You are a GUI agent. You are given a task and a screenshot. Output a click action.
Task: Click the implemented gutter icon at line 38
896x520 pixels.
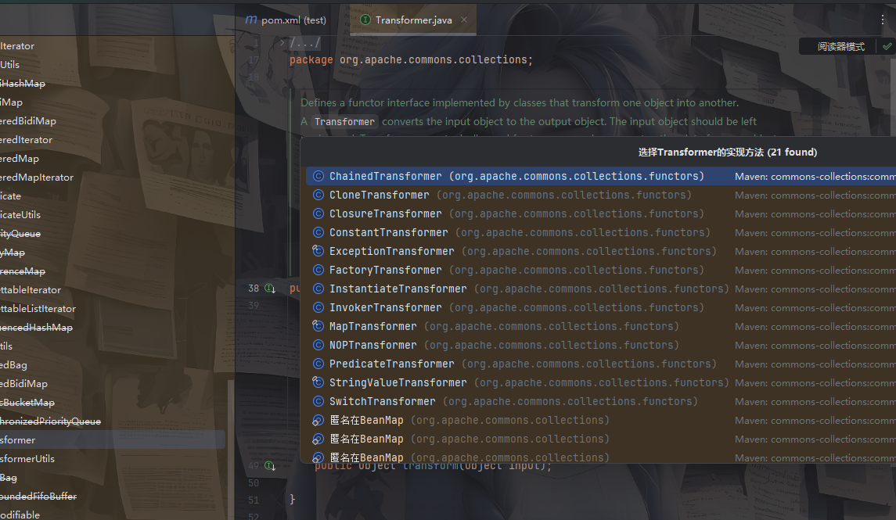coord(270,289)
